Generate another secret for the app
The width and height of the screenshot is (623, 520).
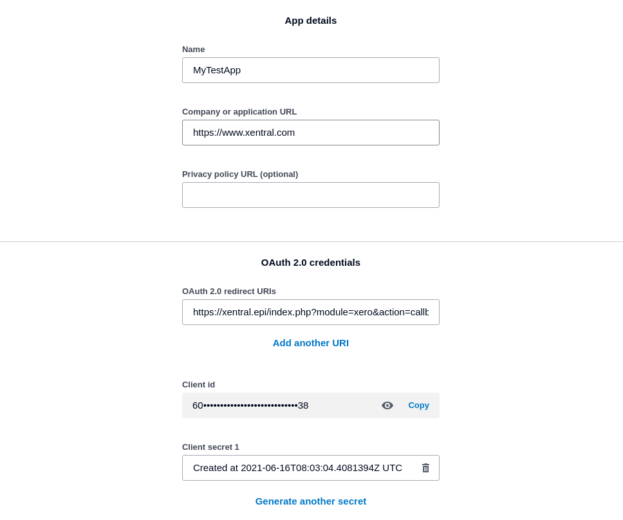[311, 501]
